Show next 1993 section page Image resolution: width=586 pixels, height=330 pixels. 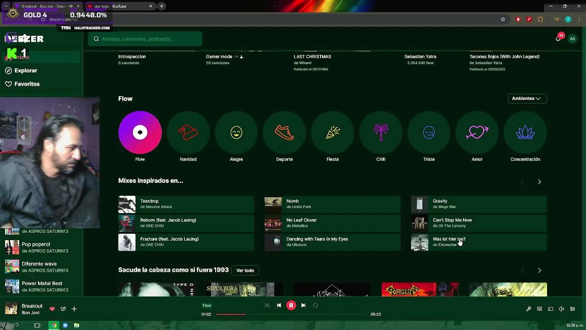tap(539, 270)
